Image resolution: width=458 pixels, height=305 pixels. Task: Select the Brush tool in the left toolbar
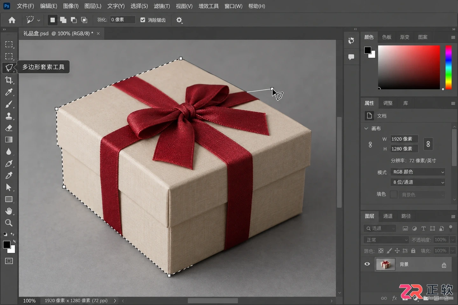click(x=9, y=104)
